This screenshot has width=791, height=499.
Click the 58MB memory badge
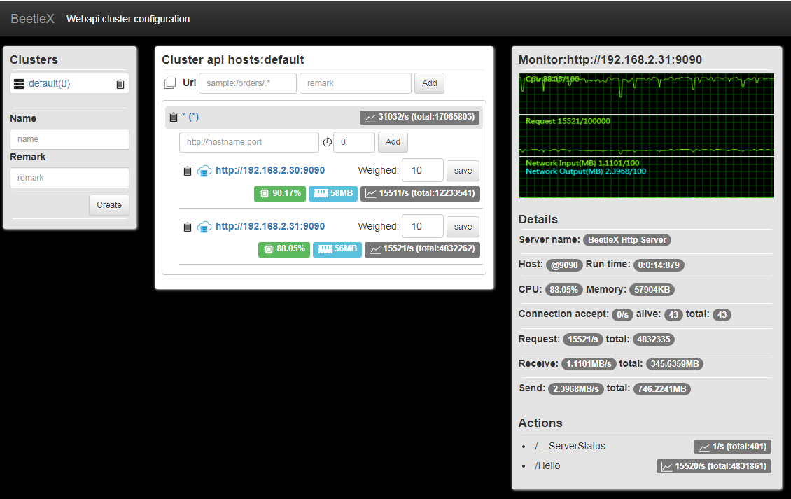click(x=333, y=193)
